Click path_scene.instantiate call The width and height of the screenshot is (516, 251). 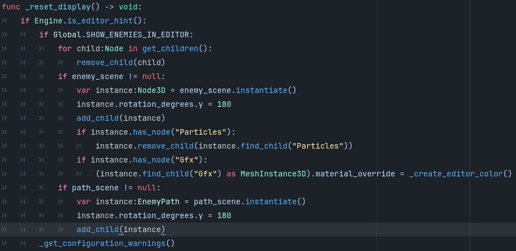[x=250, y=201]
